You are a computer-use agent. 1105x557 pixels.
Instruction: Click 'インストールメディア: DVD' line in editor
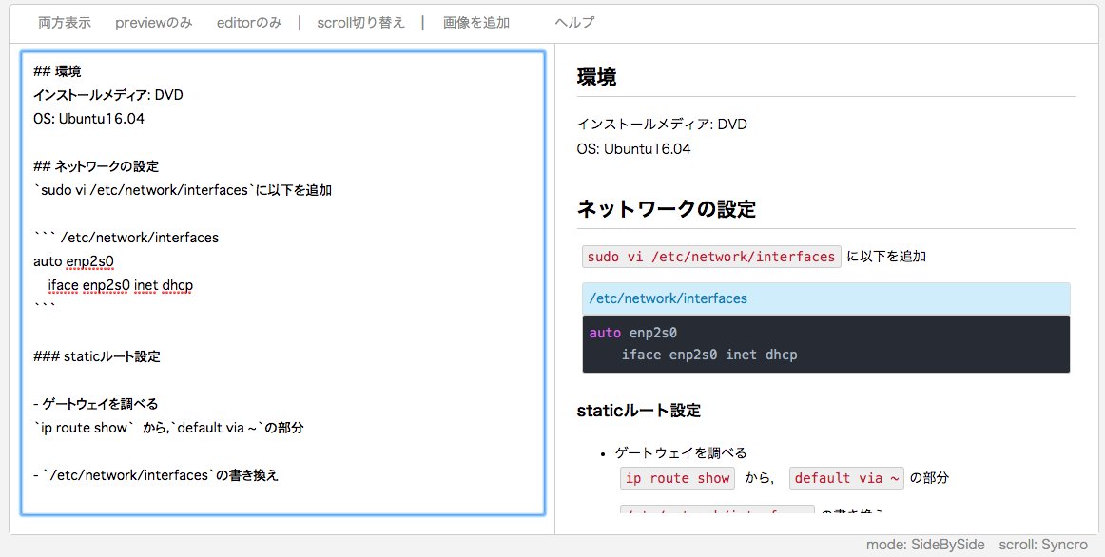coord(108,95)
